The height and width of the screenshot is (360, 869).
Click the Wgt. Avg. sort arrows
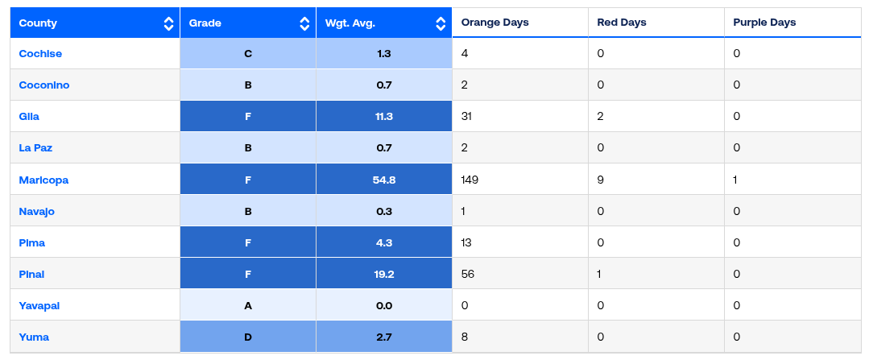(x=441, y=23)
